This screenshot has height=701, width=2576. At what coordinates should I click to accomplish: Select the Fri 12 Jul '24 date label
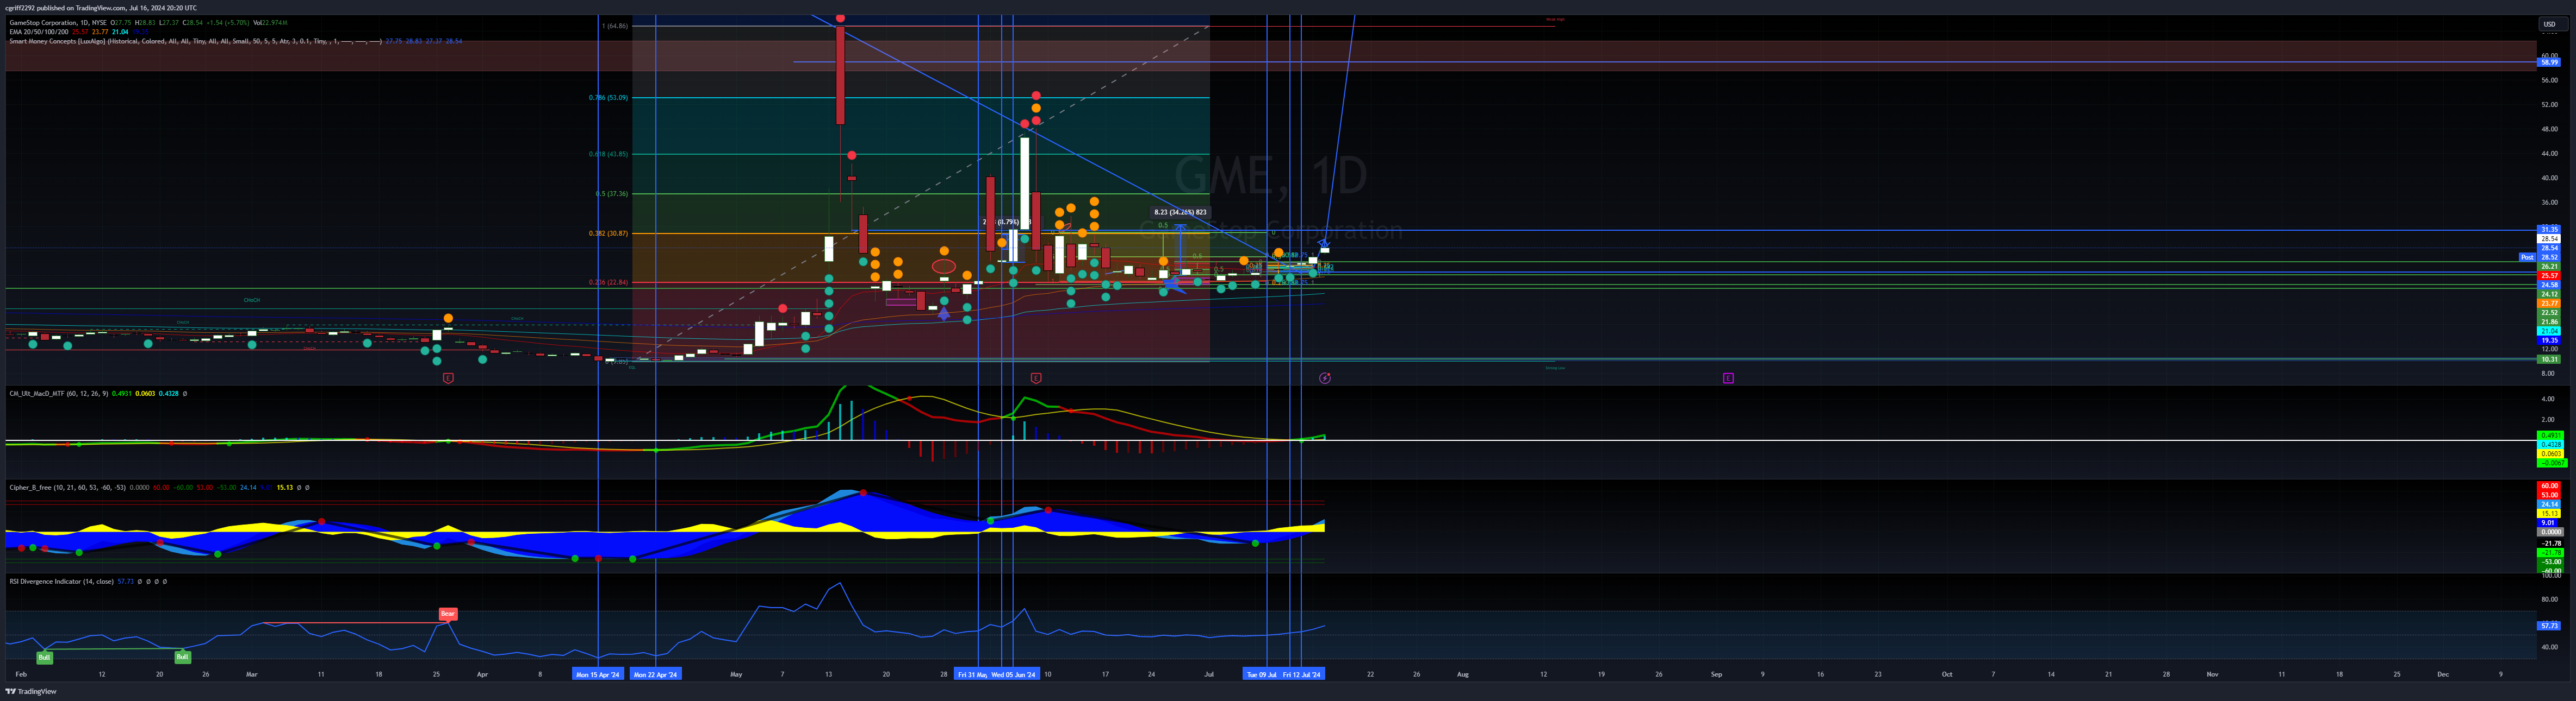pyautogui.click(x=1302, y=674)
